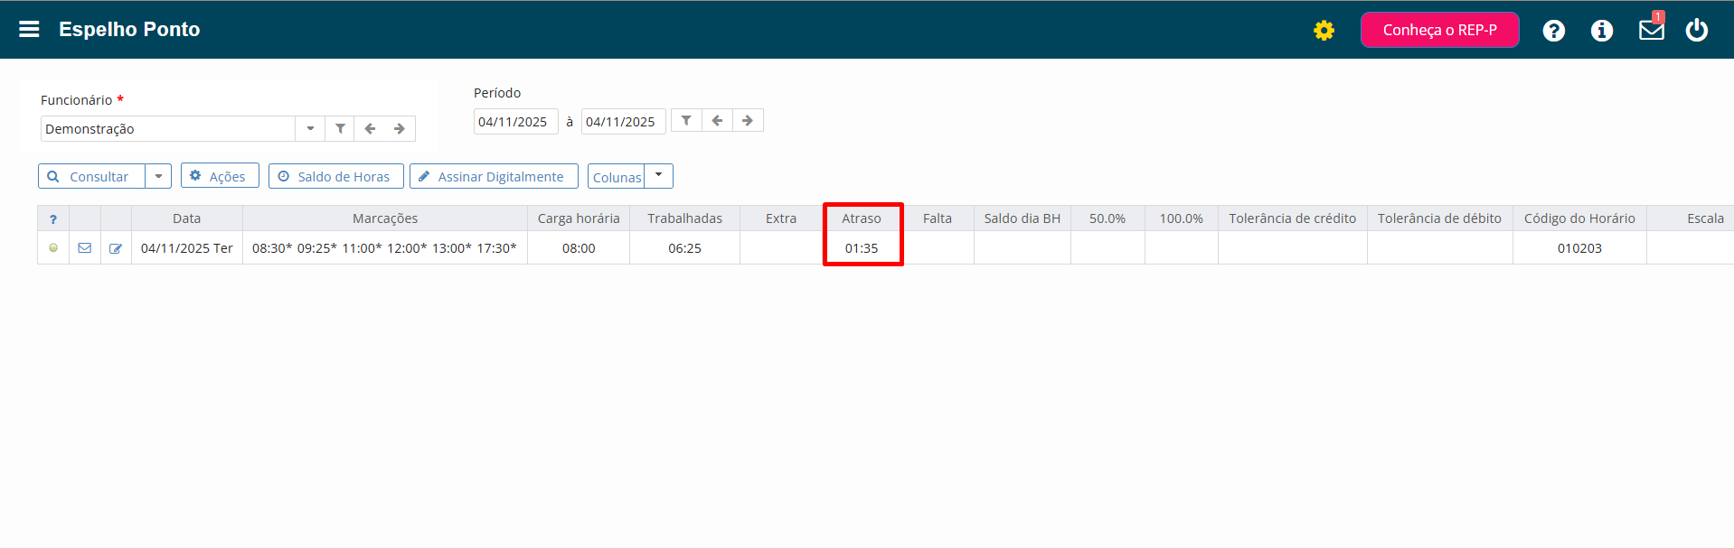Click the 010203 Código do Horário cell
The height and width of the screenshot is (548, 1734).
point(1579,248)
